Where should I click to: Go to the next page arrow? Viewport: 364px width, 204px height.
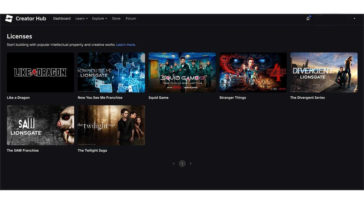(190, 164)
